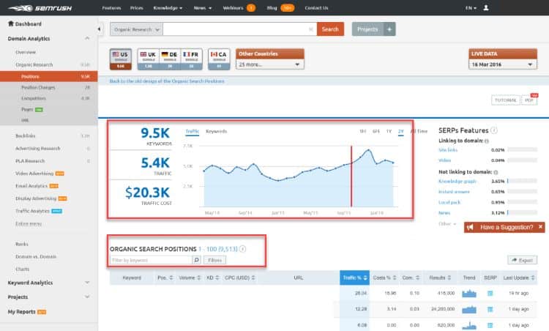Close the Have a Suggestion banner
Screen dimensions: 549x331
[540, 228]
